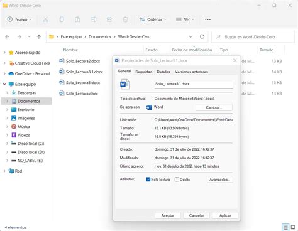This screenshot has width=298, height=231.
Task: Click the Cambiar... button
Action: tap(214, 107)
